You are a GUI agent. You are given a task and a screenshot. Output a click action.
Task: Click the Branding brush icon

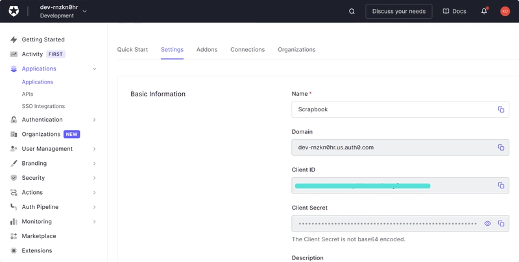[x=14, y=163]
